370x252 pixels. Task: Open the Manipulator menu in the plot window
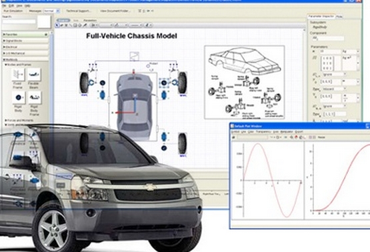pos(287,131)
